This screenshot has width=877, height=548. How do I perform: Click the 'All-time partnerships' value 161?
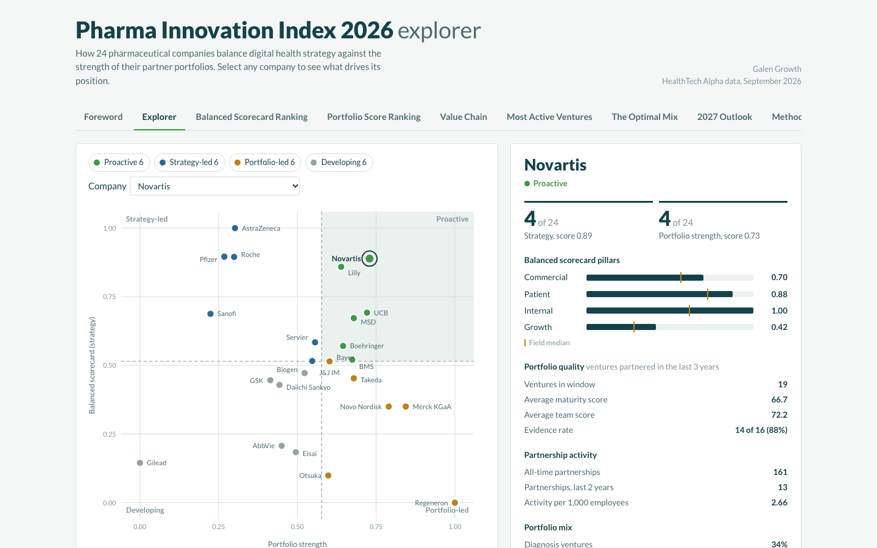tap(780, 472)
